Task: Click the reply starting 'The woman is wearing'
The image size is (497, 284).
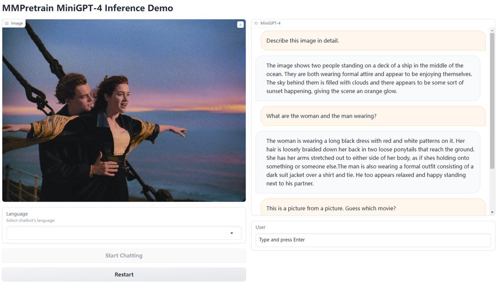Action: coord(368,162)
